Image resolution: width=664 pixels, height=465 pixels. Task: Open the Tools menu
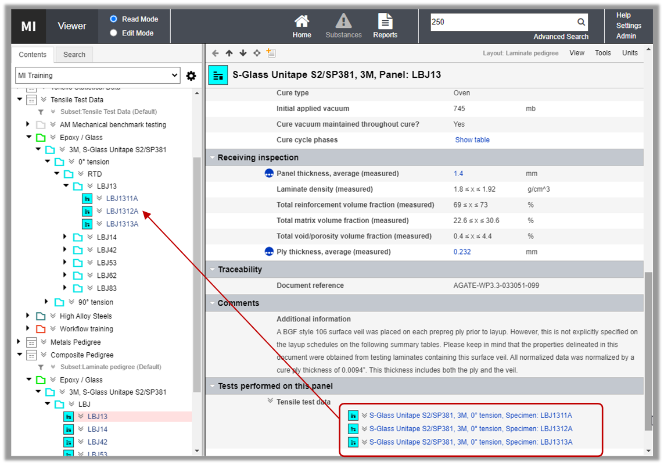pyautogui.click(x=602, y=53)
